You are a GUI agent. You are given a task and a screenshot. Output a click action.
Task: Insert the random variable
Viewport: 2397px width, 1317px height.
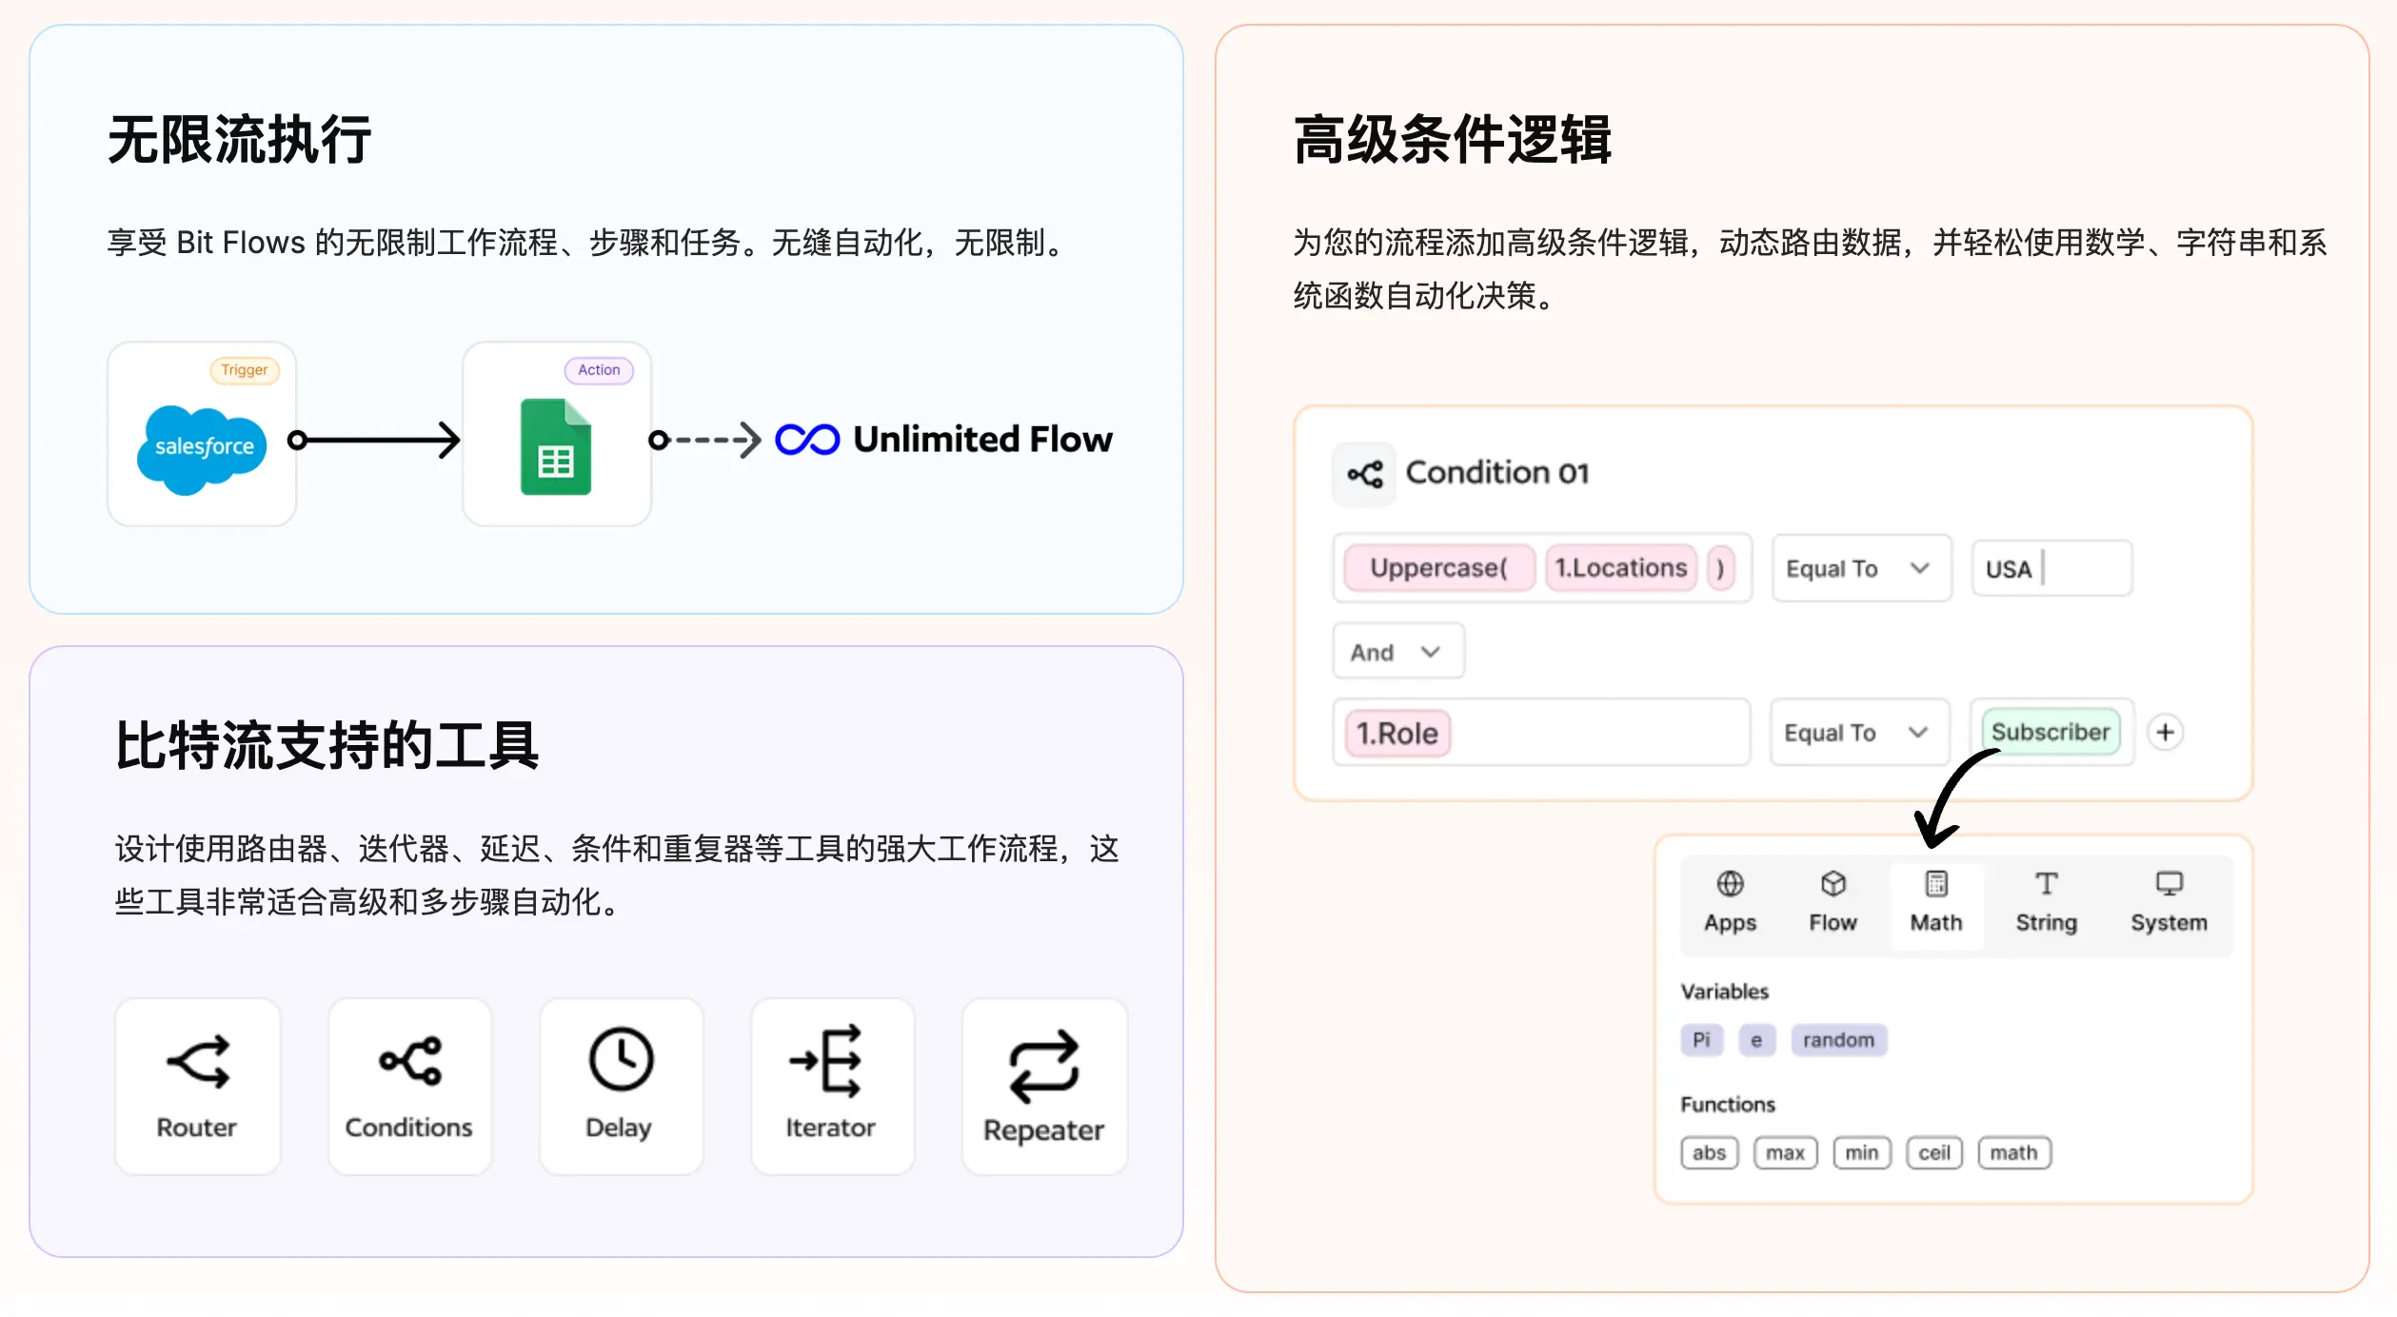tap(1838, 1039)
